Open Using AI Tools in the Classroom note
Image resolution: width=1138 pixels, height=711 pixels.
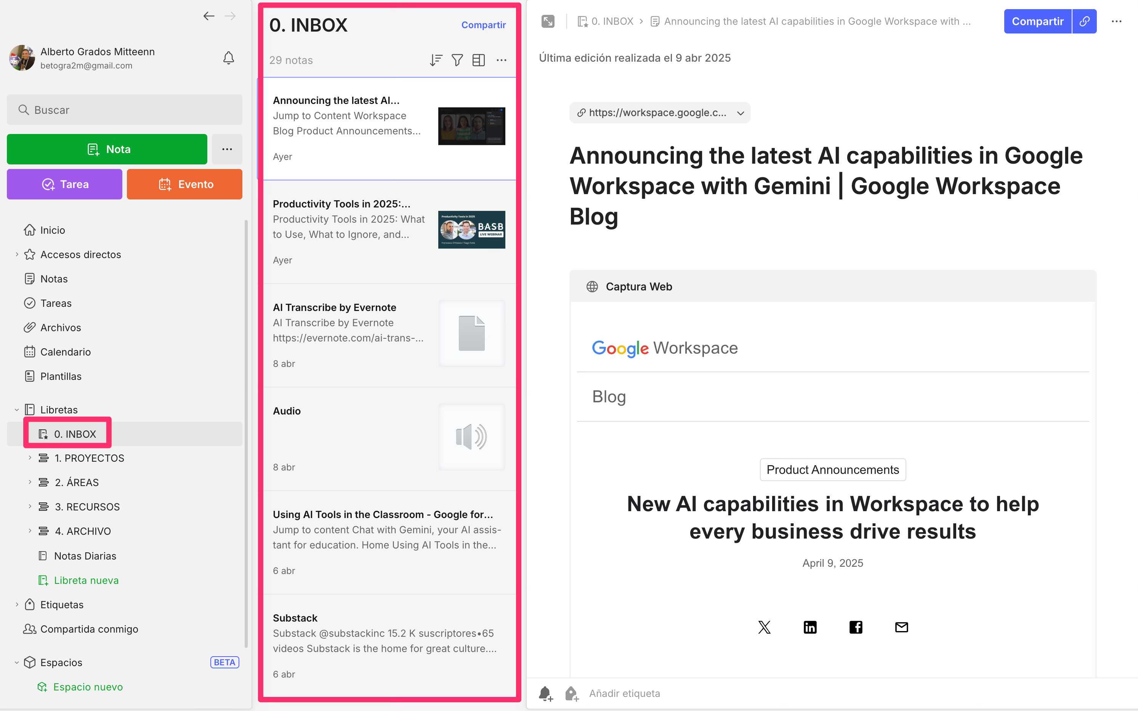389,542
